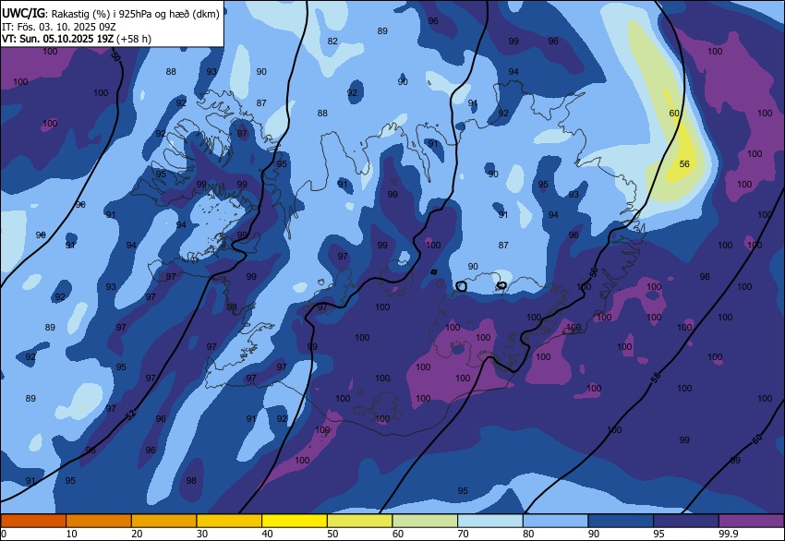Image resolution: width=785 pixels, height=541 pixels.
Task: Click the '82' humidity value on the map
Action: point(332,41)
